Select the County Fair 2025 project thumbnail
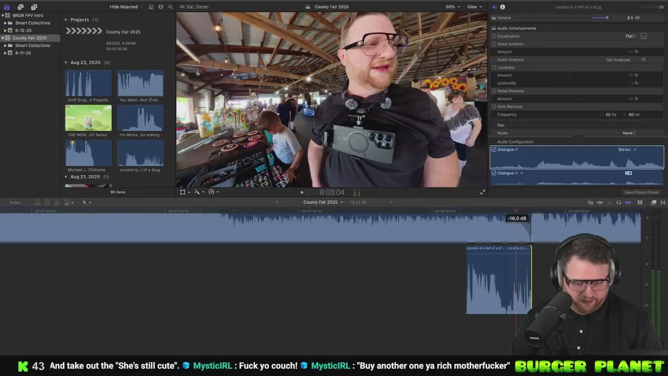This screenshot has width=668, height=376. 83,31
